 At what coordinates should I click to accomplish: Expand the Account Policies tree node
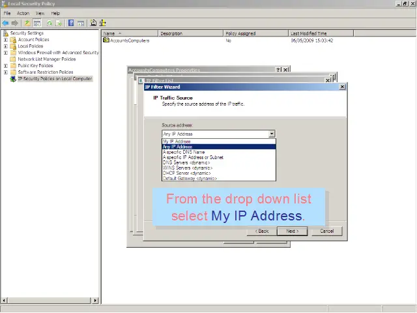(x=6, y=40)
